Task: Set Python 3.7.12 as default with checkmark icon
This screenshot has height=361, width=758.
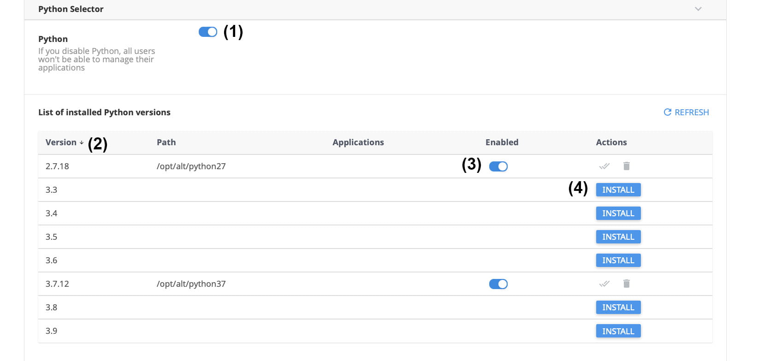Action: [x=604, y=284]
